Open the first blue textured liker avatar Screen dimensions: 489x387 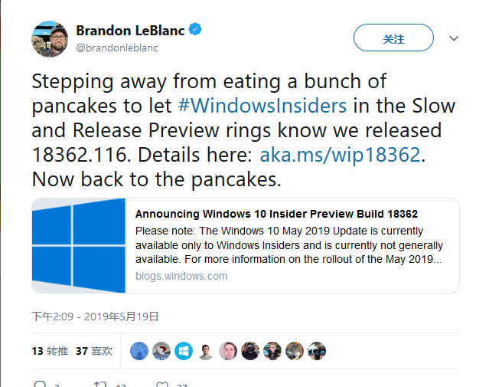click(x=139, y=351)
